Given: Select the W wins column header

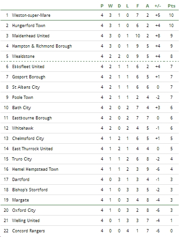Looking at the screenshot, I should point(110,6).
